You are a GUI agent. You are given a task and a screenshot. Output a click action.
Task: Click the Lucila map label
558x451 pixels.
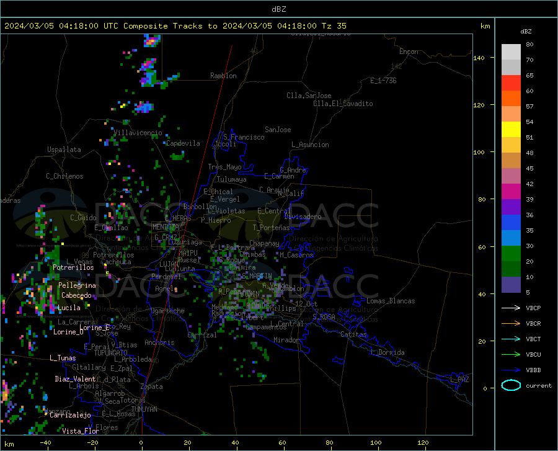69,308
